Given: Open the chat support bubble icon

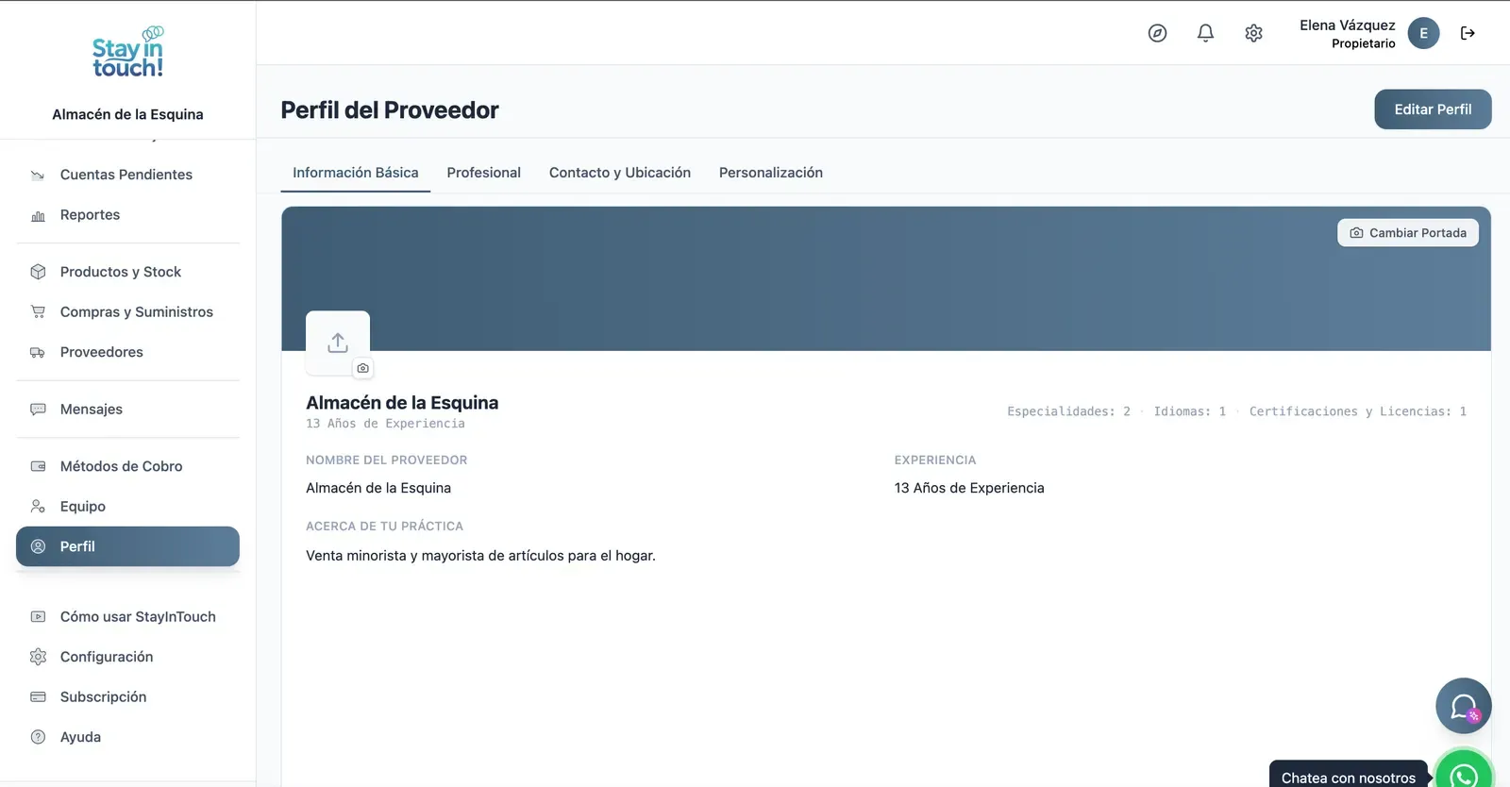Looking at the screenshot, I should click(x=1464, y=706).
